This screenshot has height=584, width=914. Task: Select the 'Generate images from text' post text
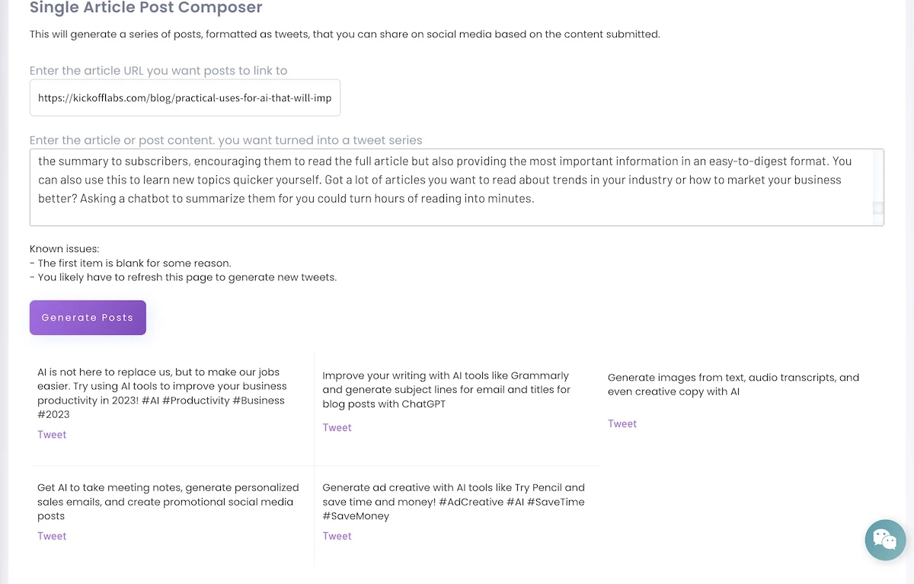point(733,385)
